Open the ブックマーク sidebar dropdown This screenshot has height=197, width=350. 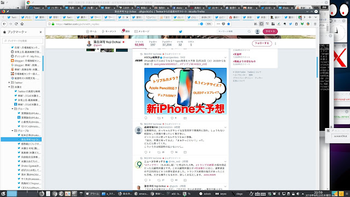pos(17,32)
